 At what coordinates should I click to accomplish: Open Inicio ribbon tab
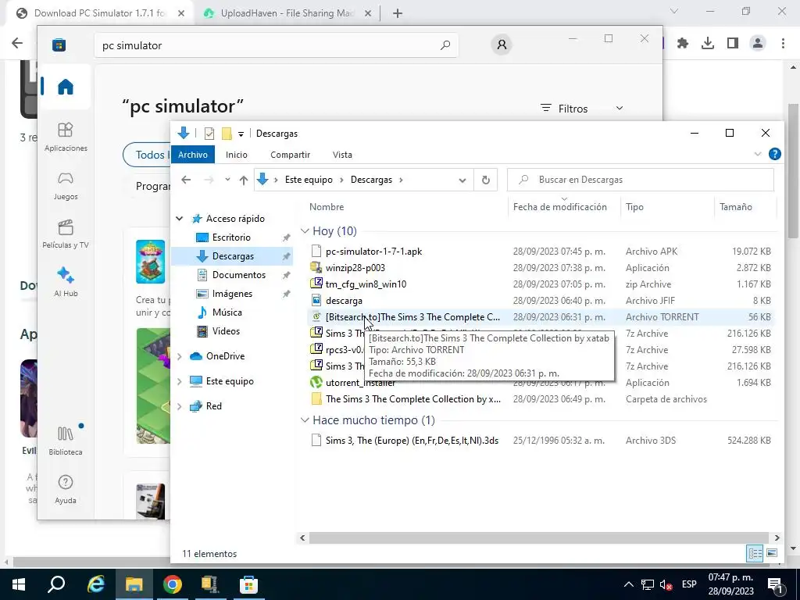237,155
